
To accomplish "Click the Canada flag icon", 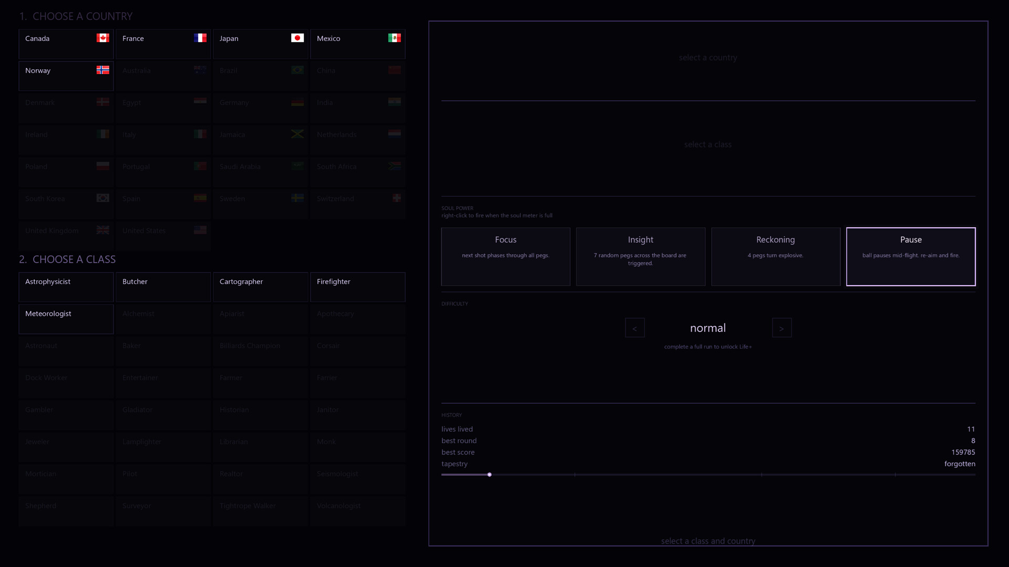I will 103,38.
